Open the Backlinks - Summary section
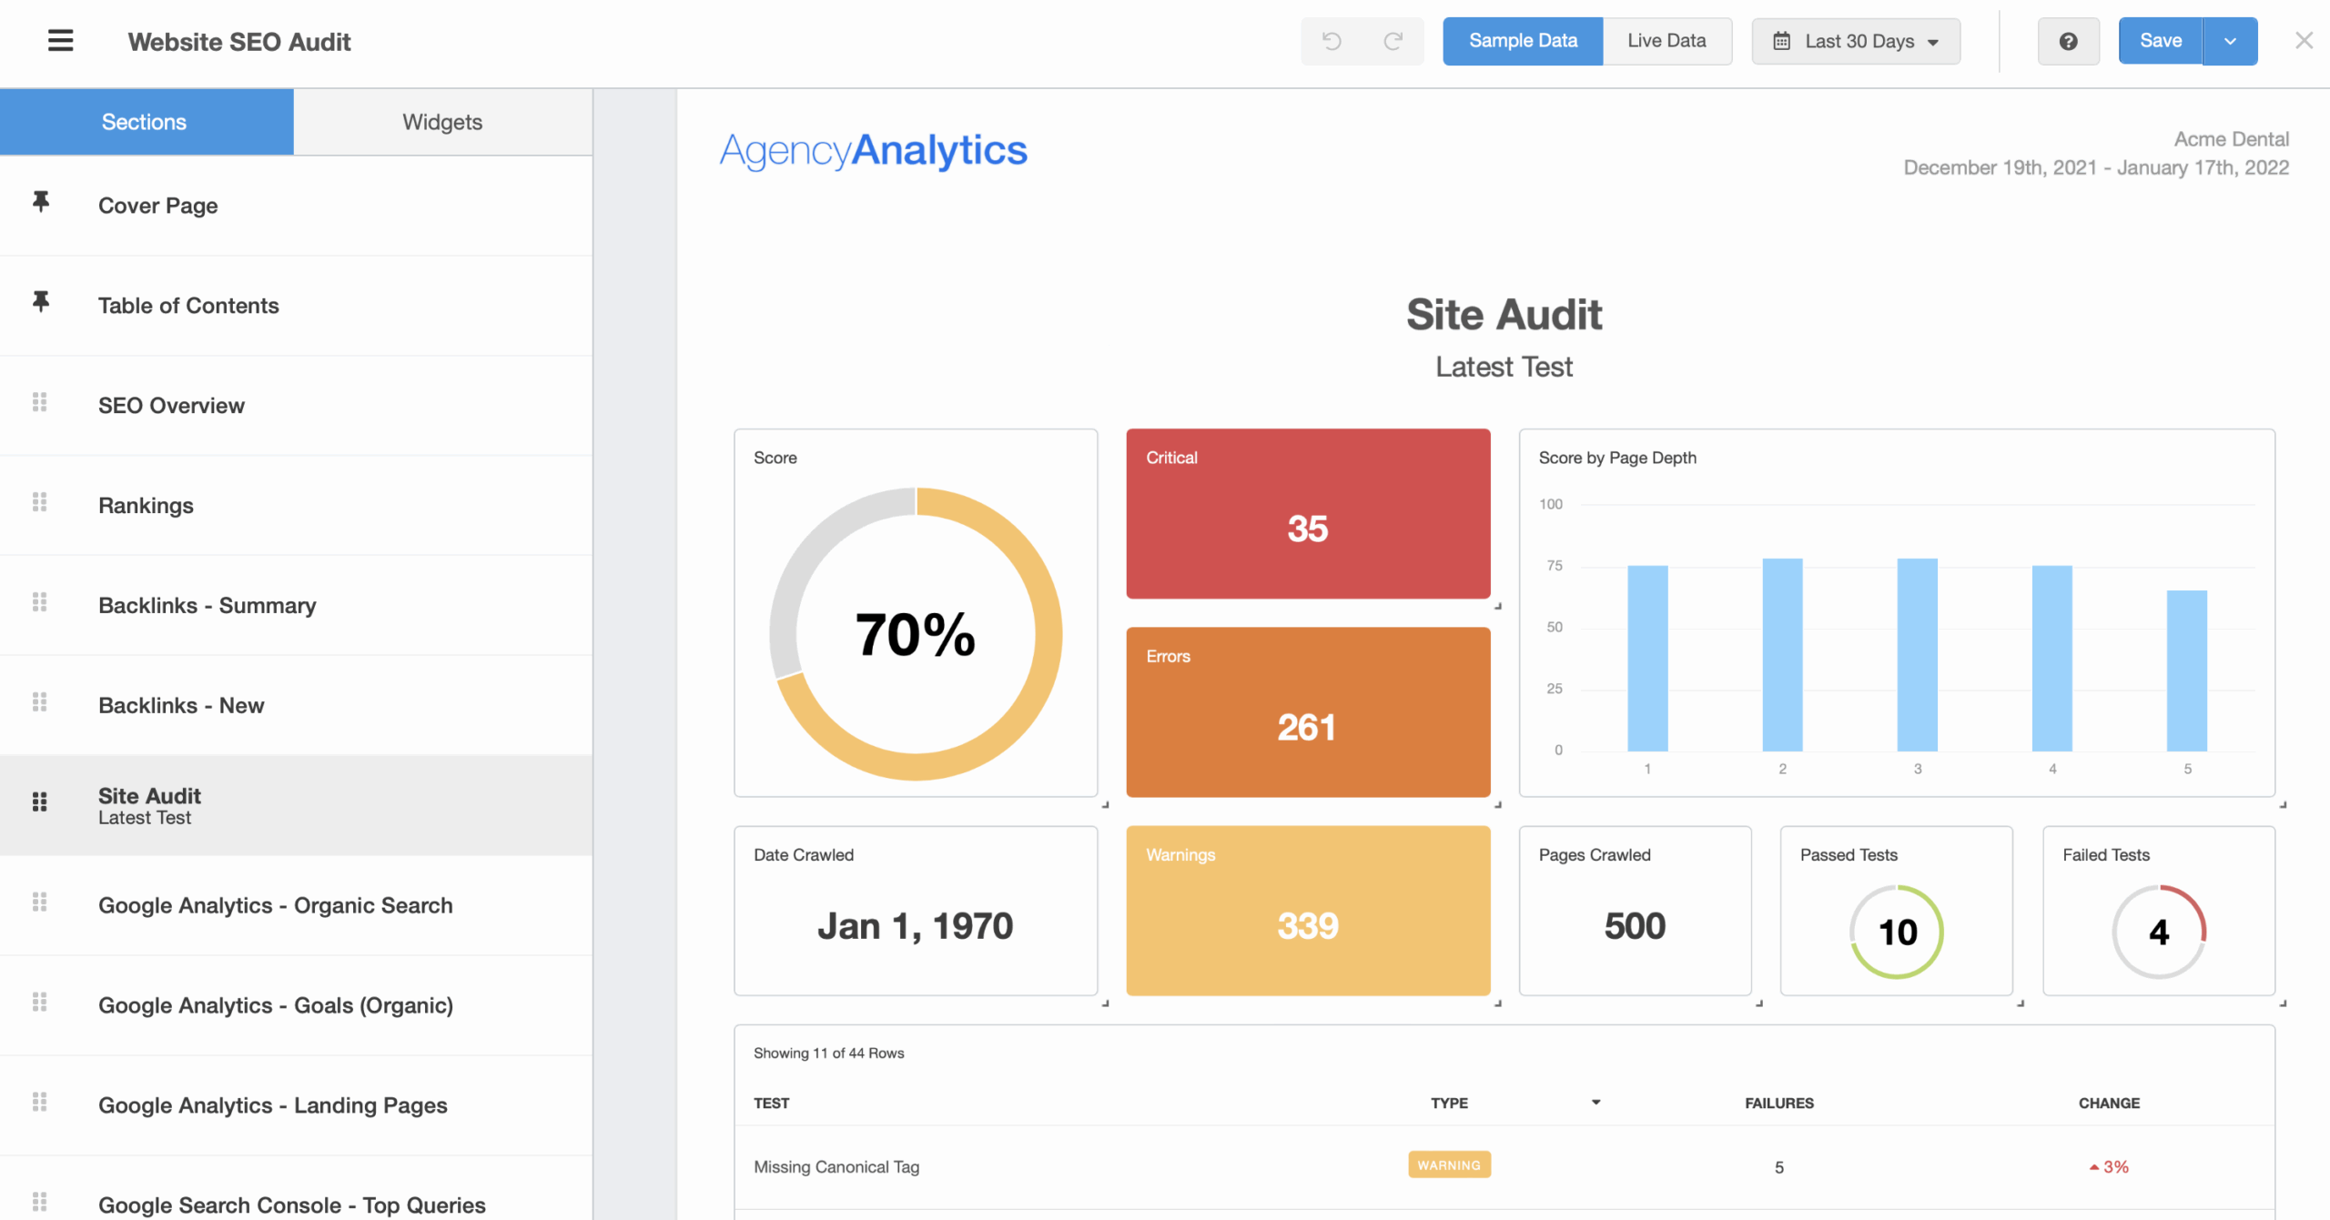The height and width of the screenshot is (1220, 2330). click(x=208, y=605)
